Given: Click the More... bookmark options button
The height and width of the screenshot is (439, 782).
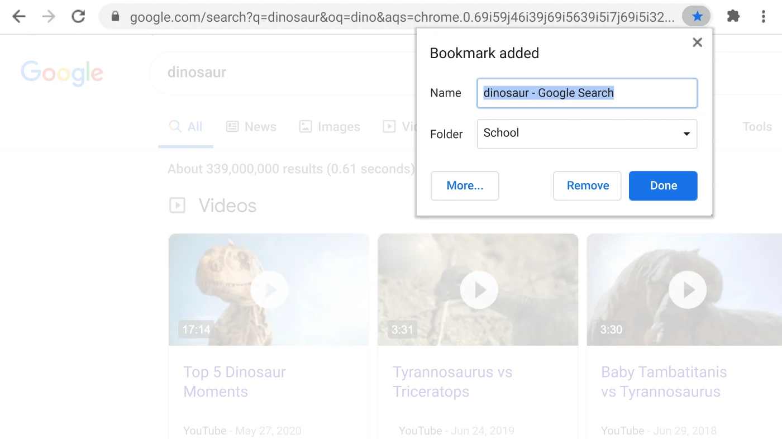Looking at the screenshot, I should (x=464, y=185).
